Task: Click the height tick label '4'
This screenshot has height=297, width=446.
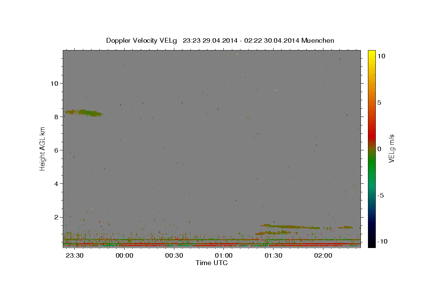Action: coord(56,183)
